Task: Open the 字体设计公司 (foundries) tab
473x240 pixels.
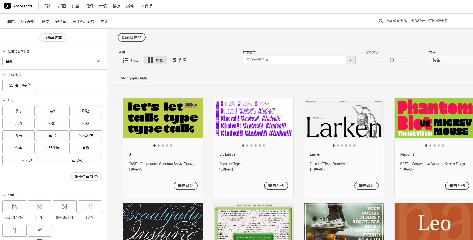Action: pyautogui.click(x=84, y=21)
